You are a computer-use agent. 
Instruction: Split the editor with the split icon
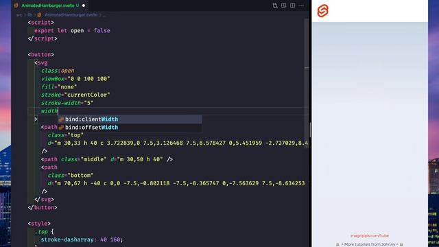point(293,5)
